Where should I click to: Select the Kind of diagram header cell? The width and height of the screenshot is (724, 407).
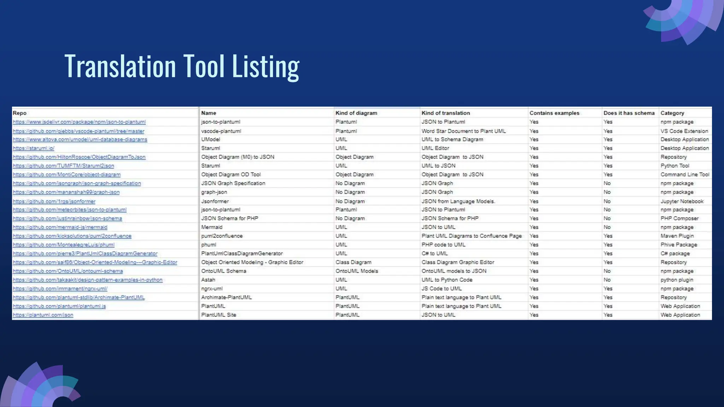tap(356, 113)
